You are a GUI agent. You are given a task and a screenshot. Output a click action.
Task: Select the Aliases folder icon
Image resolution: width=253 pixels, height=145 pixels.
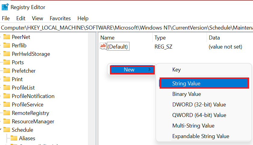[14, 138]
